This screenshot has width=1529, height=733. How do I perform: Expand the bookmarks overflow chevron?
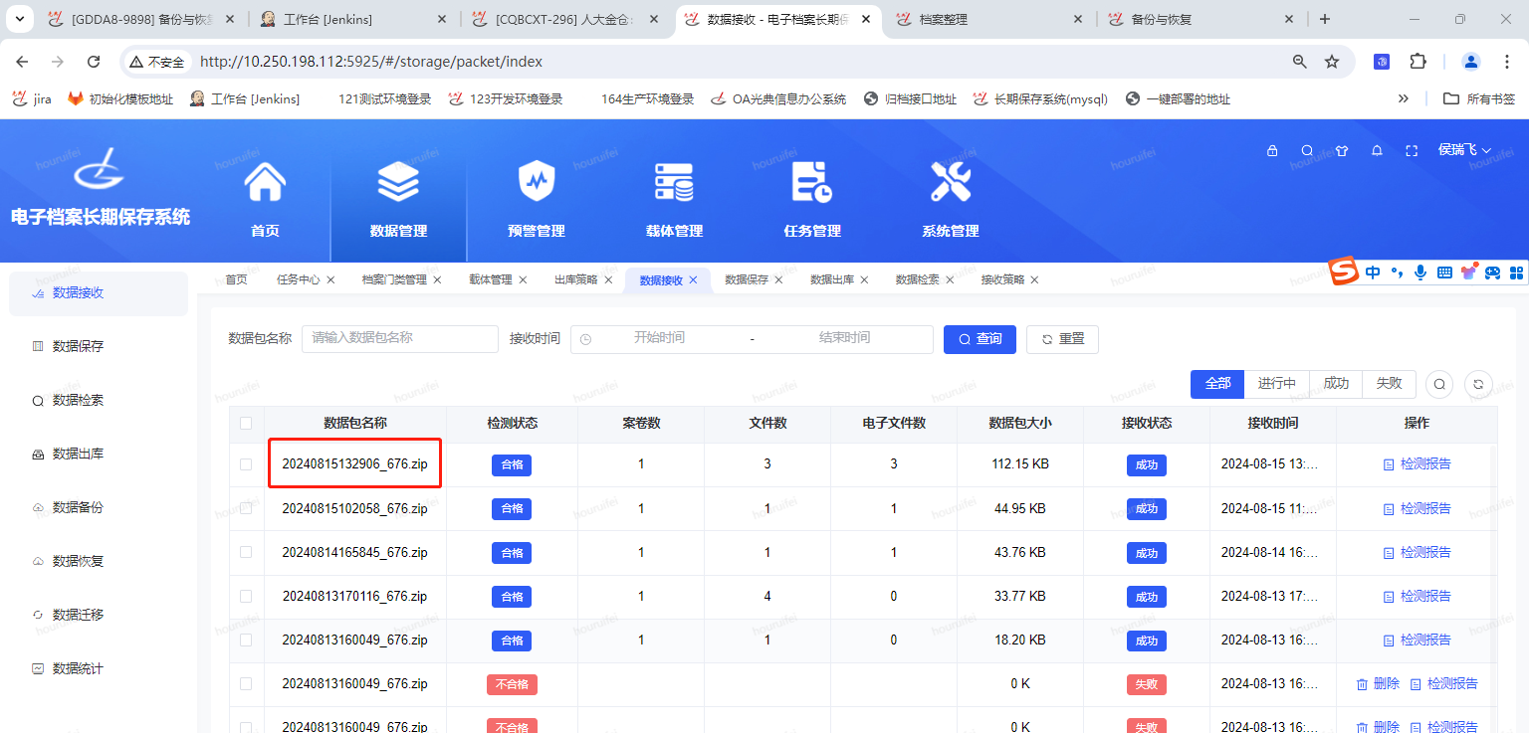click(1404, 98)
